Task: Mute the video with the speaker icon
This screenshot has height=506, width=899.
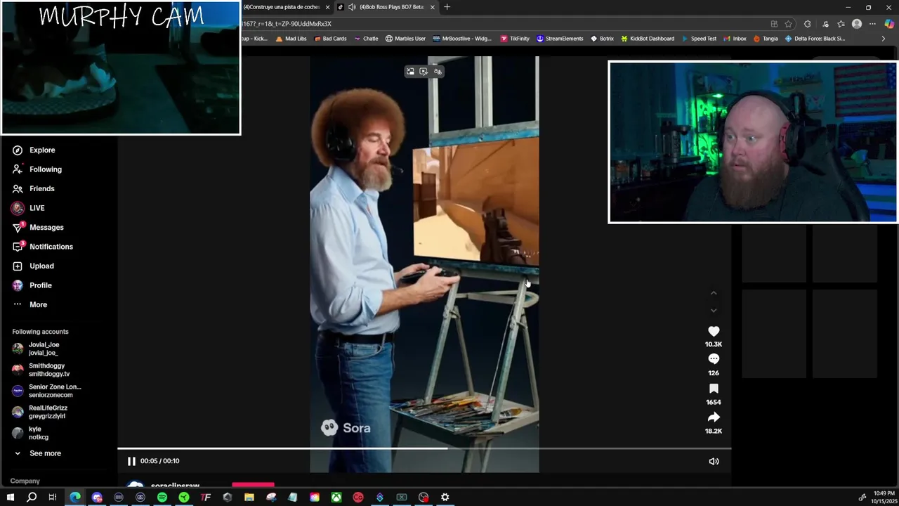Action: click(x=714, y=461)
